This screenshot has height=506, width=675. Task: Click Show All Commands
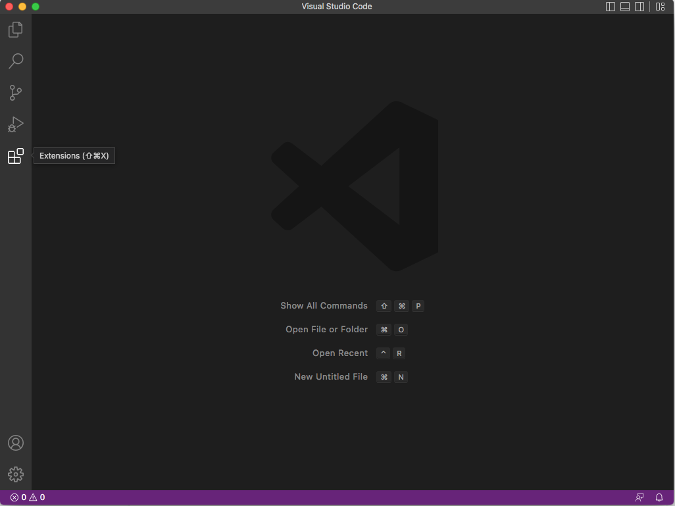coord(324,305)
